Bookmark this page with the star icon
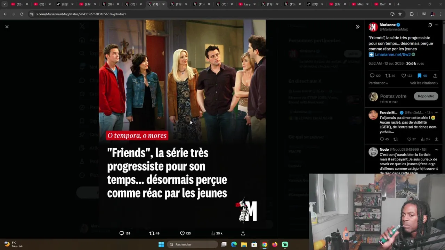The image size is (445, 250). [x=400, y=14]
